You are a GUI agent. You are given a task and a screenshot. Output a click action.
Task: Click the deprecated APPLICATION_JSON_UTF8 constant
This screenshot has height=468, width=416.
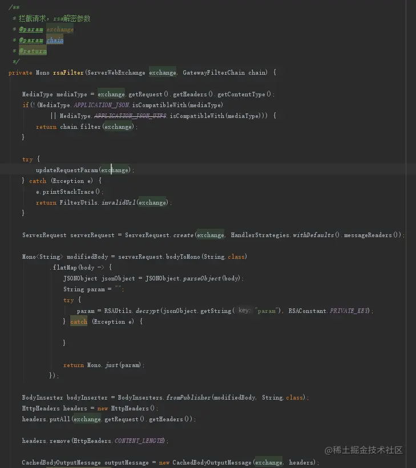tap(130, 116)
